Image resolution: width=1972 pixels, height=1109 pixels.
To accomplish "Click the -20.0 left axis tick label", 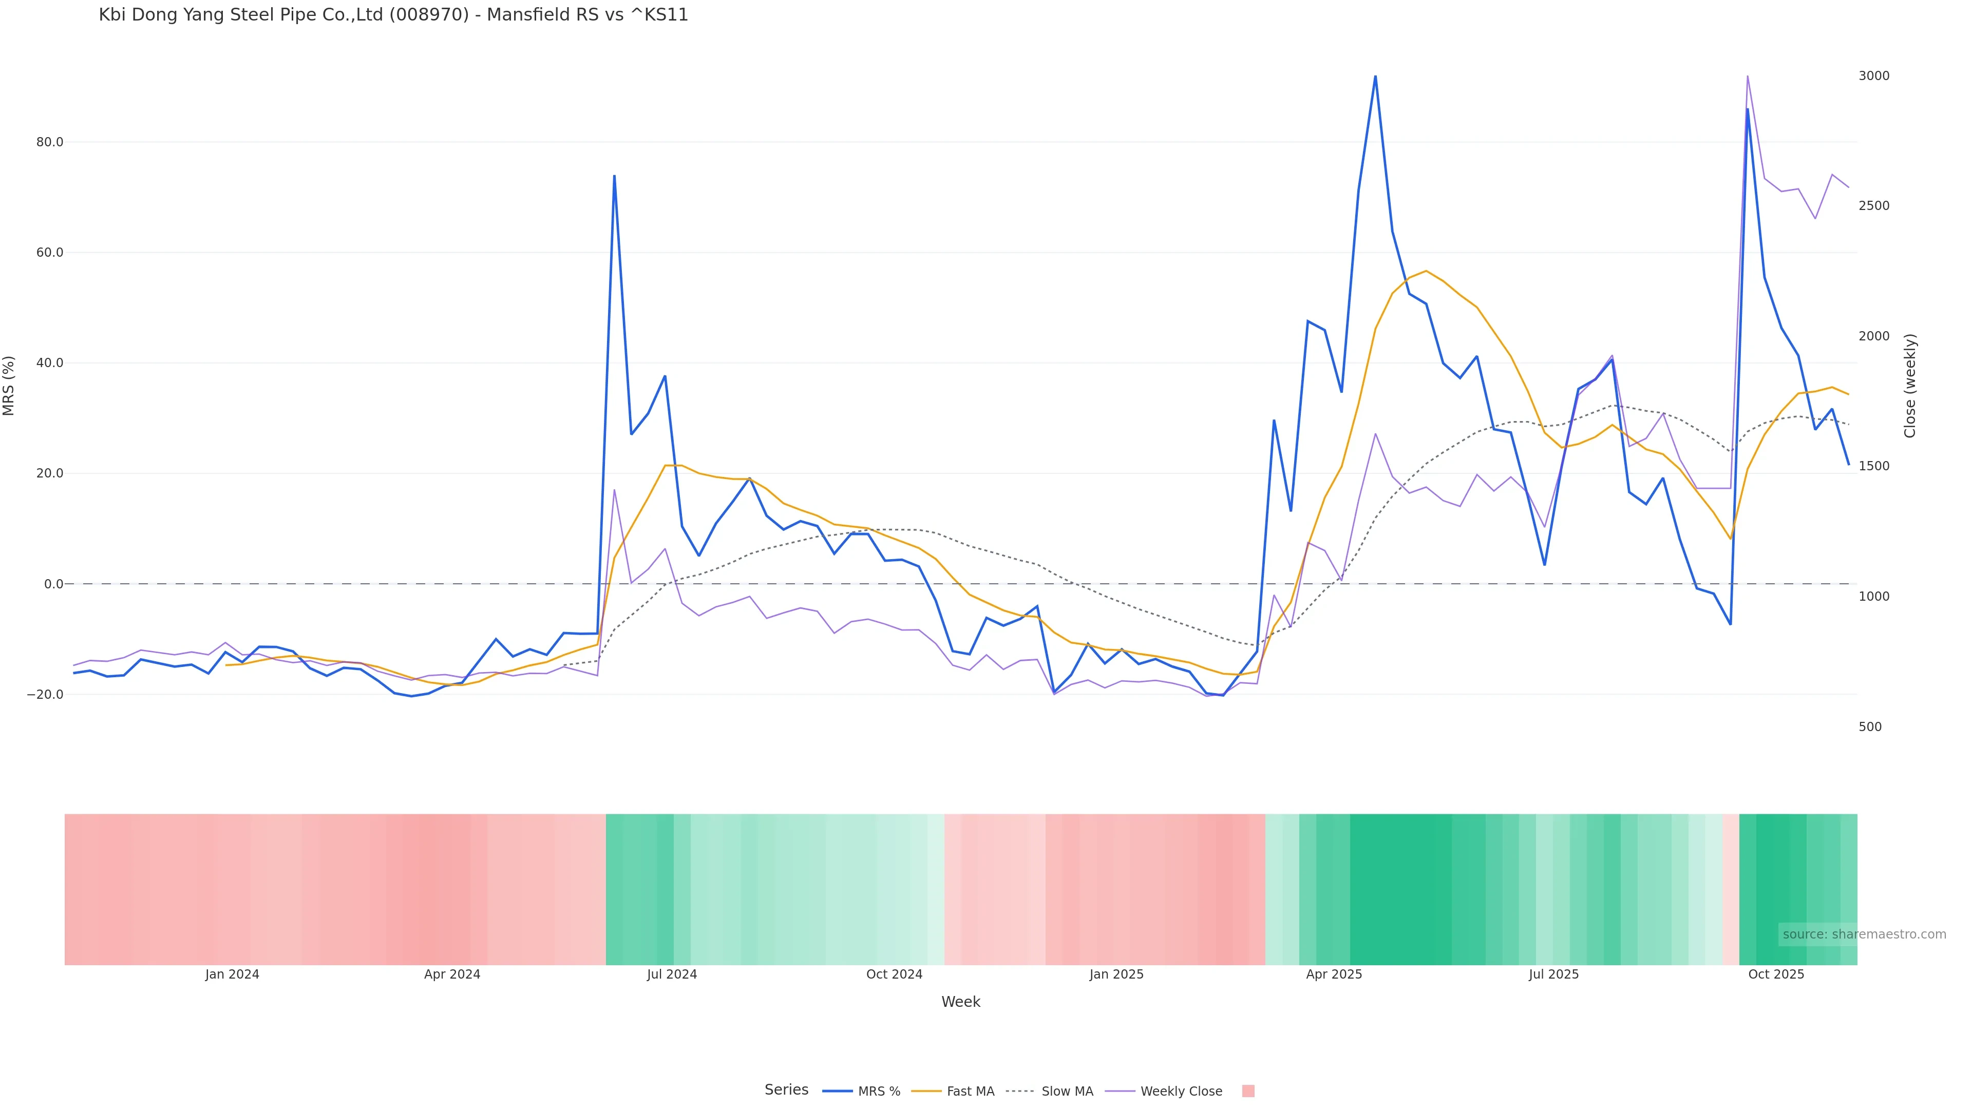I will tap(45, 695).
